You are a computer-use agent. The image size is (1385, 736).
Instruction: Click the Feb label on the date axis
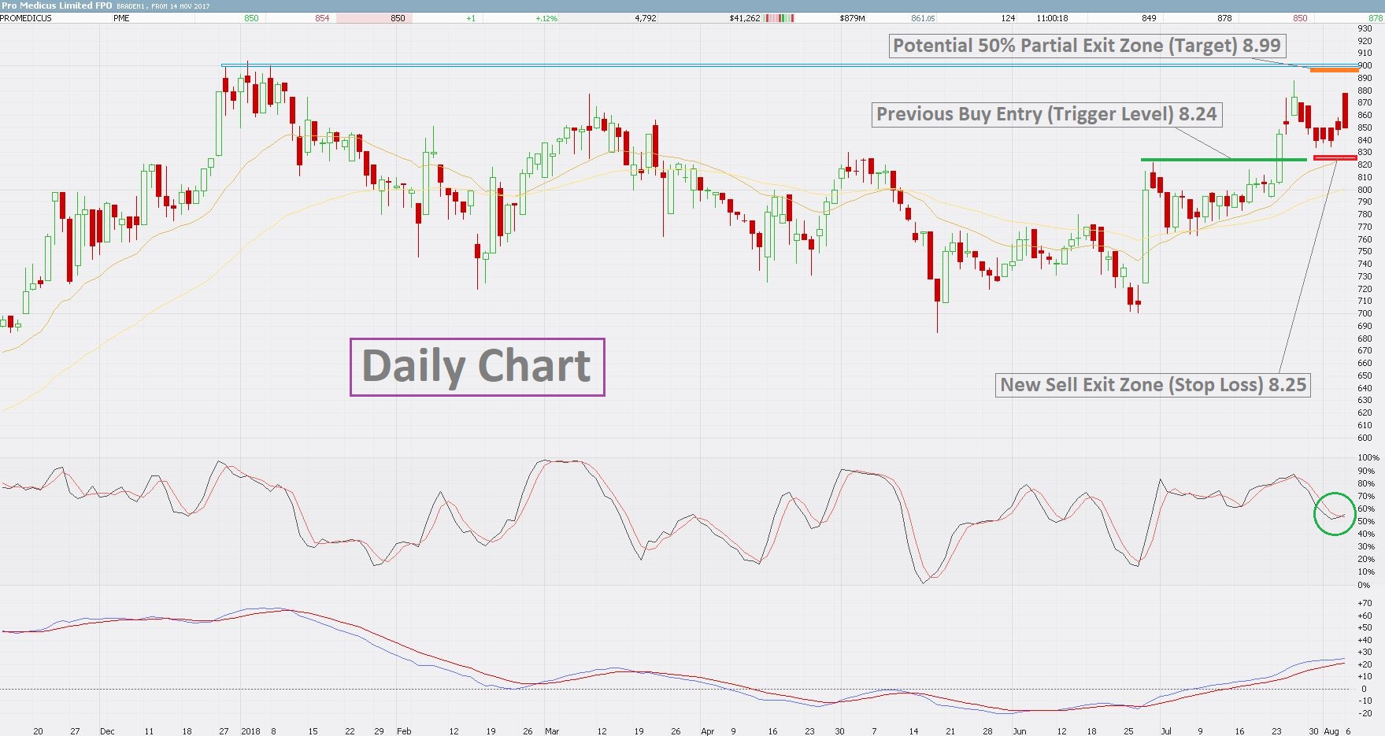pyautogui.click(x=404, y=731)
